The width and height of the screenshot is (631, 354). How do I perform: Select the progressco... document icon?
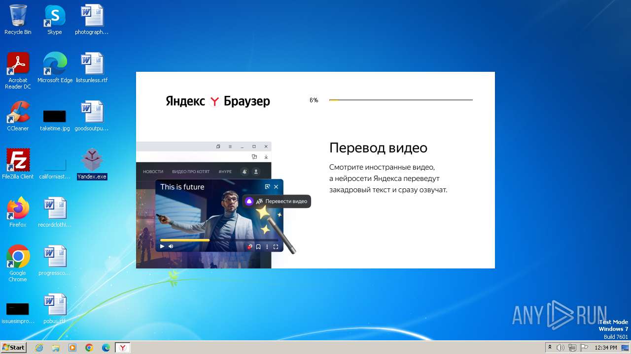tap(55, 260)
